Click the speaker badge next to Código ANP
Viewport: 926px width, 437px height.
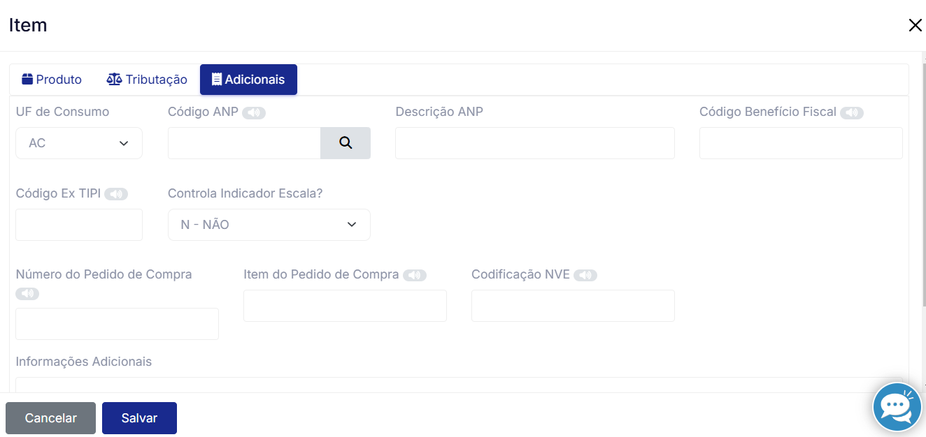click(x=254, y=113)
